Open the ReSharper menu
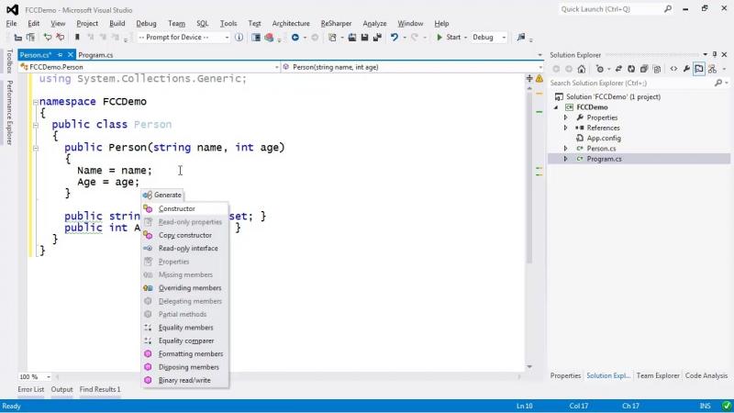Image resolution: width=734 pixels, height=413 pixels. [336, 23]
